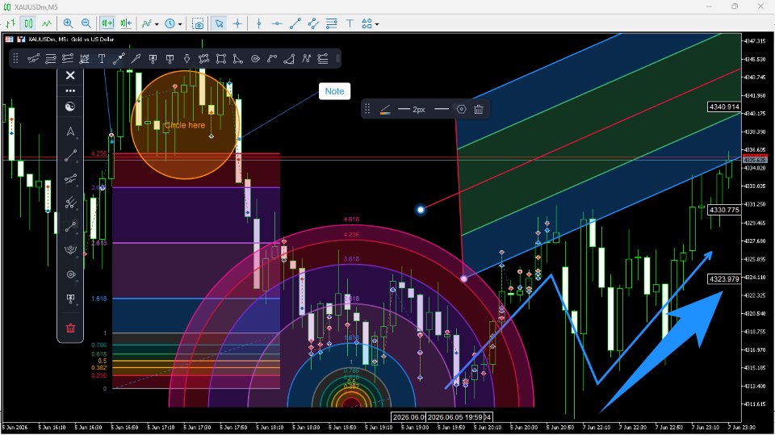Toggle auto scroll to latest bar
The height and width of the screenshot is (435, 775).
click(x=126, y=23)
